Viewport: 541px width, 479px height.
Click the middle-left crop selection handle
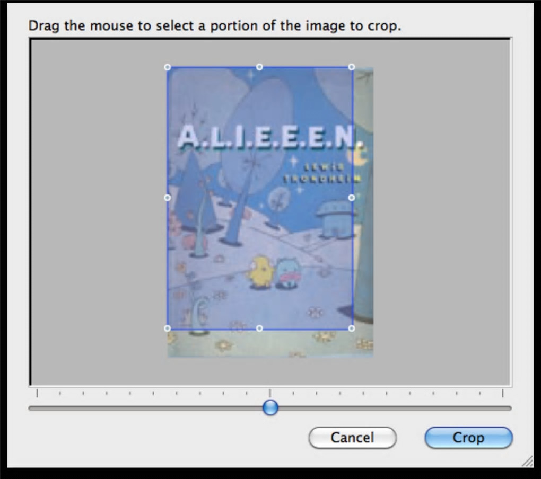coord(167,198)
